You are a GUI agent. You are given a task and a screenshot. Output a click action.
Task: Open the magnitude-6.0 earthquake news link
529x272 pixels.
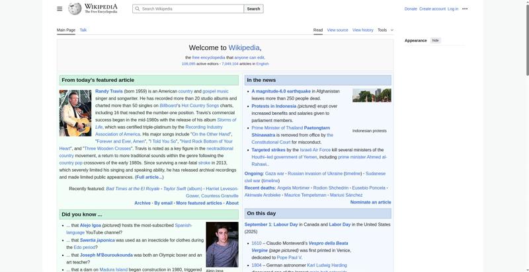click(x=281, y=91)
